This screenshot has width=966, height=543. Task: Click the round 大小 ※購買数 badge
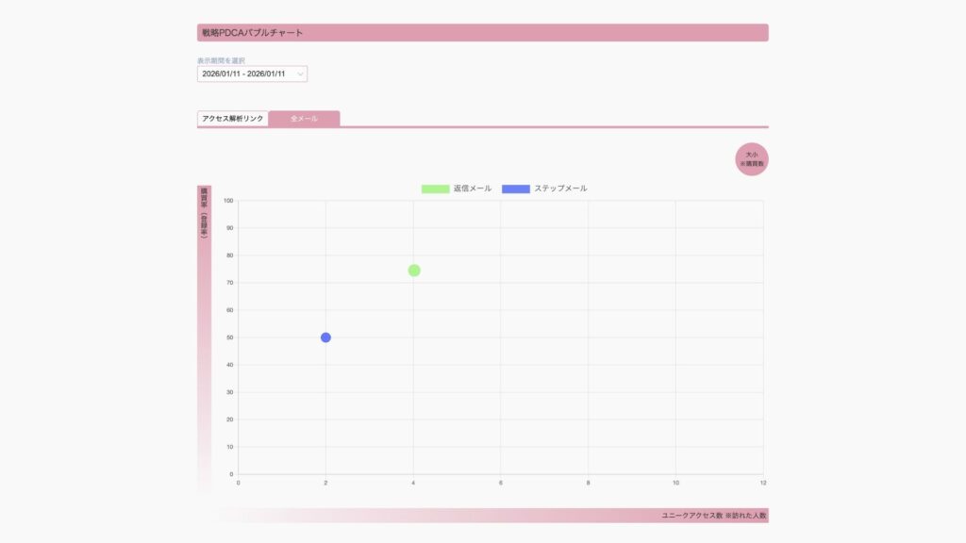pyautogui.click(x=752, y=159)
